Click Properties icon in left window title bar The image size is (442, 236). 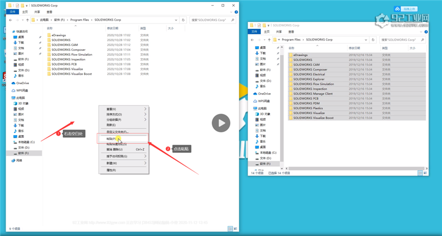pyautogui.click(x=17, y=5)
